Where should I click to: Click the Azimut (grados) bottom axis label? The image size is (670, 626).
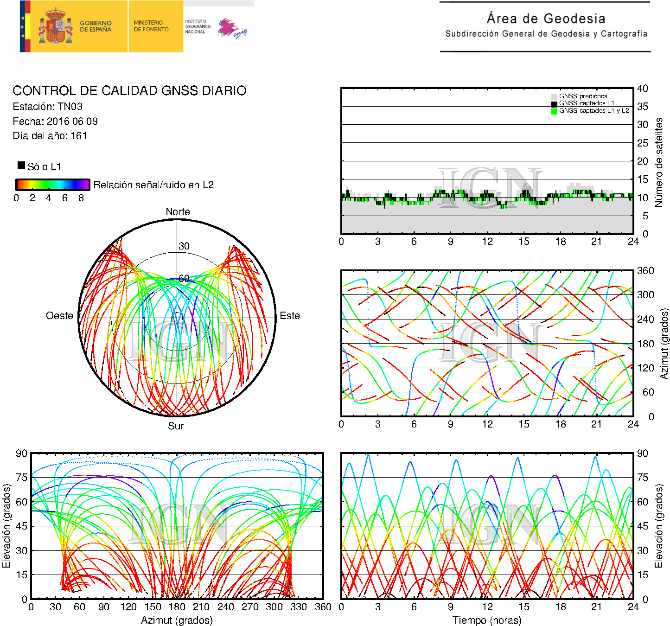pos(177,620)
